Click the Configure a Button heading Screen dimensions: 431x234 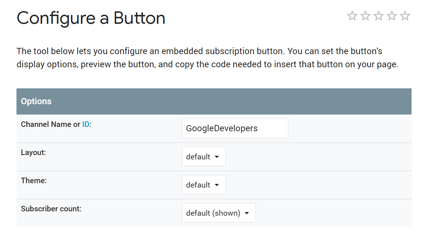(x=91, y=17)
